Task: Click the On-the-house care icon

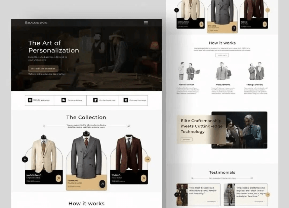Action: (95, 100)
